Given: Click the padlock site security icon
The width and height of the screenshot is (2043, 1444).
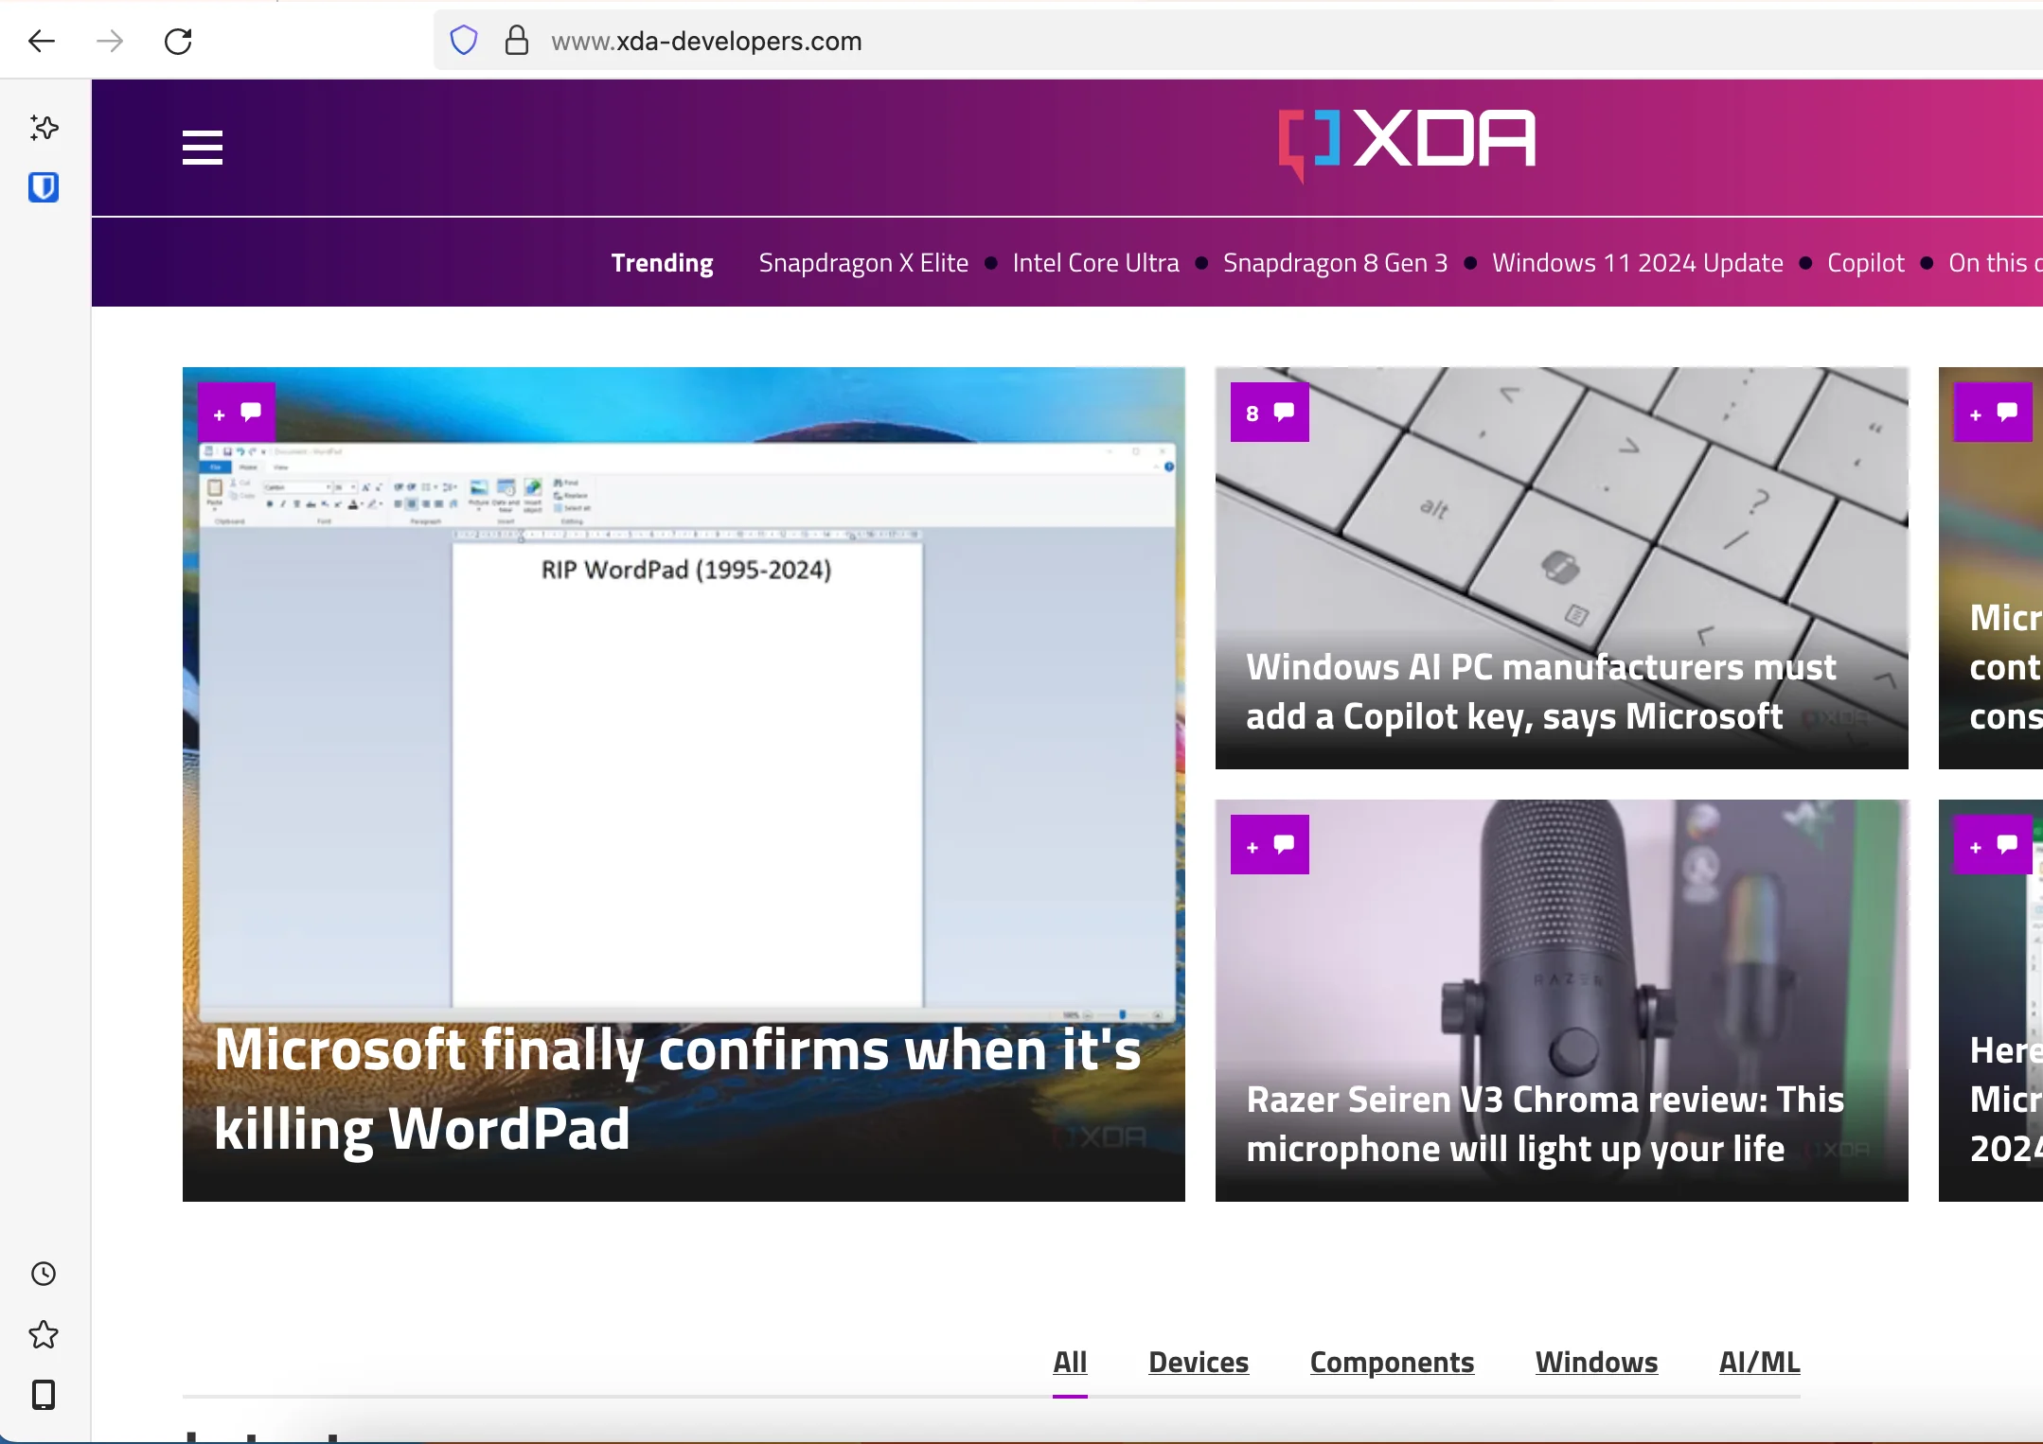Looking at the screenshot, I should point(516,41).
